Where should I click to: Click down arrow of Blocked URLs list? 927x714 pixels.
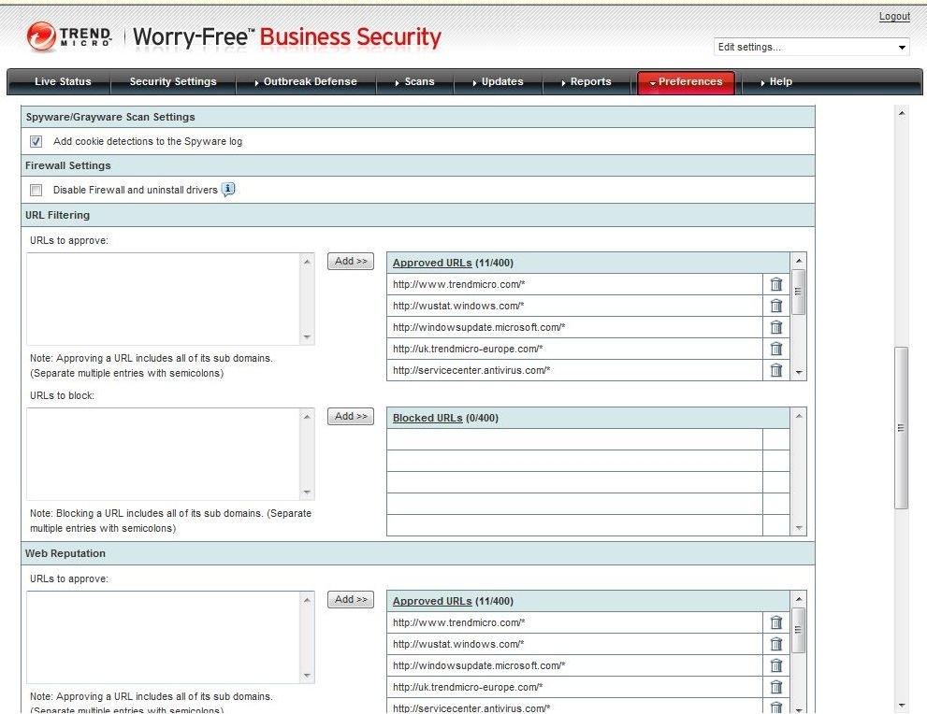point(799,528)
